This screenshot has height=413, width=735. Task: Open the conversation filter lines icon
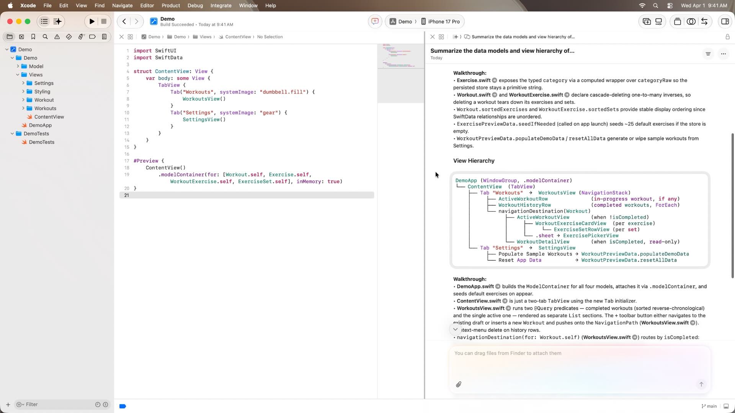tap(708, 54)
